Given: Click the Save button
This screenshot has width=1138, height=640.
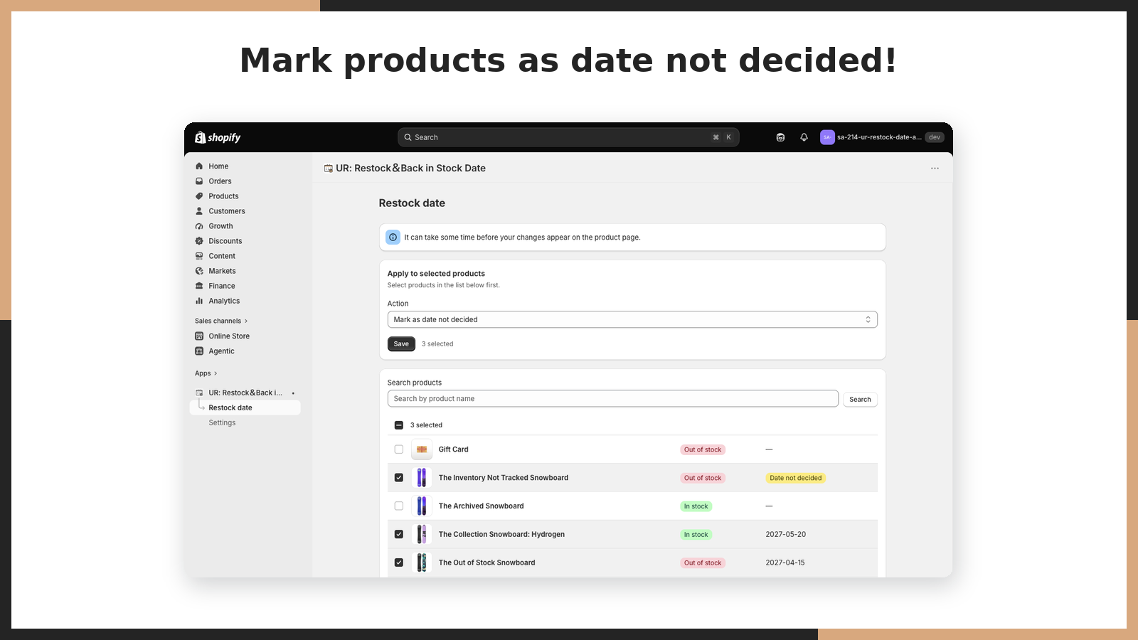Looking at the screenshot, I should [x=401, y=344].
